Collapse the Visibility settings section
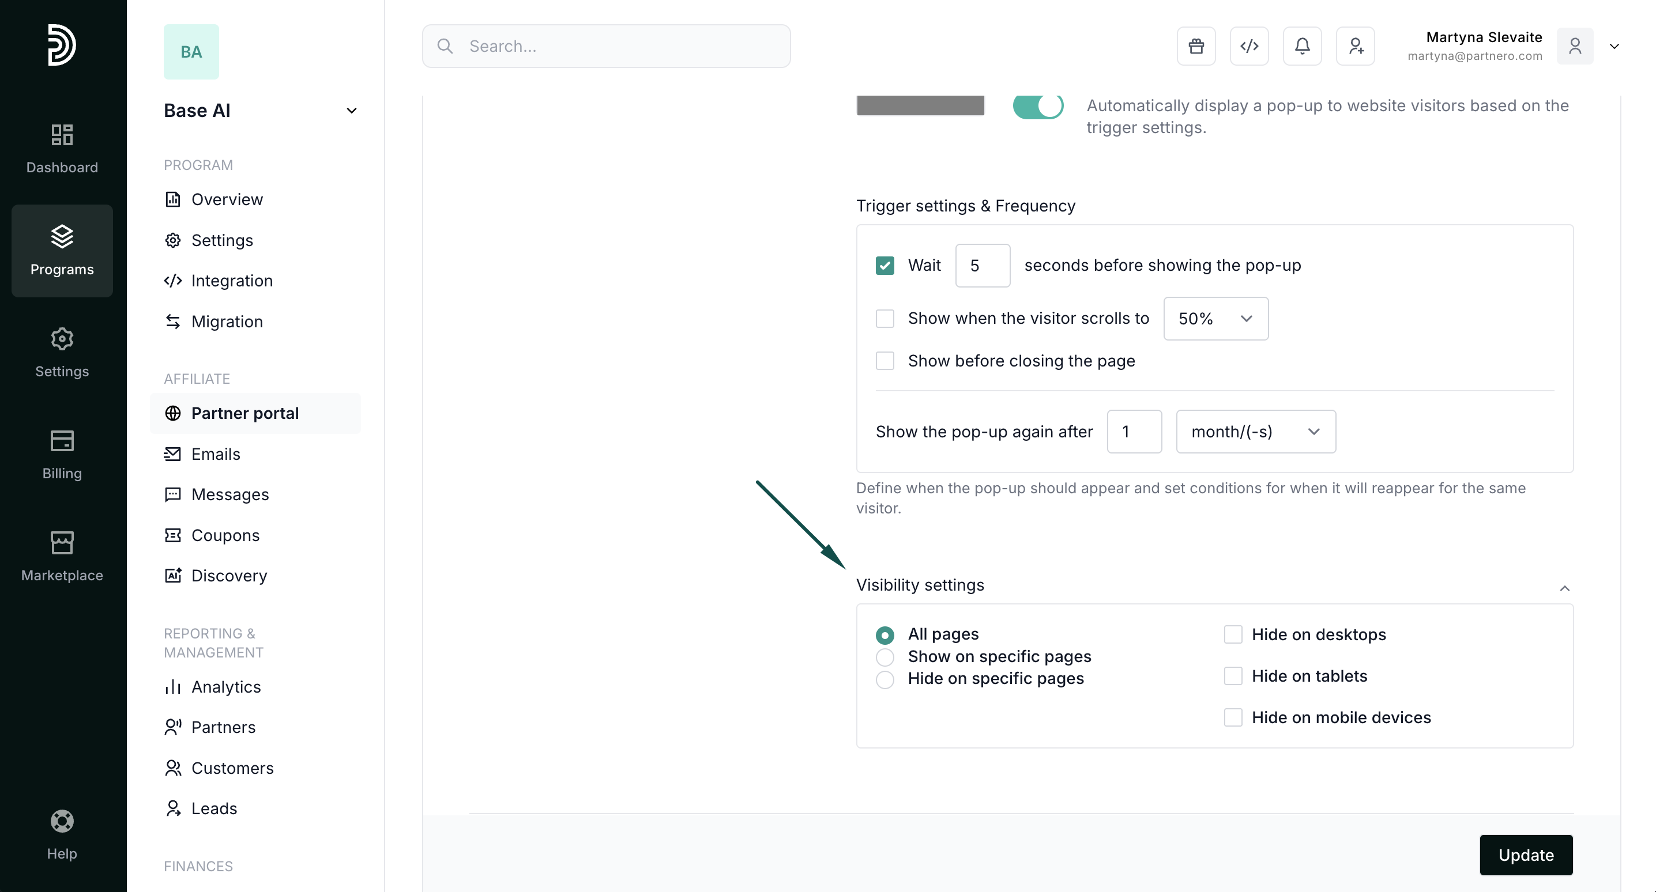Screen dimensions: 1656x892 (1564, 588)
